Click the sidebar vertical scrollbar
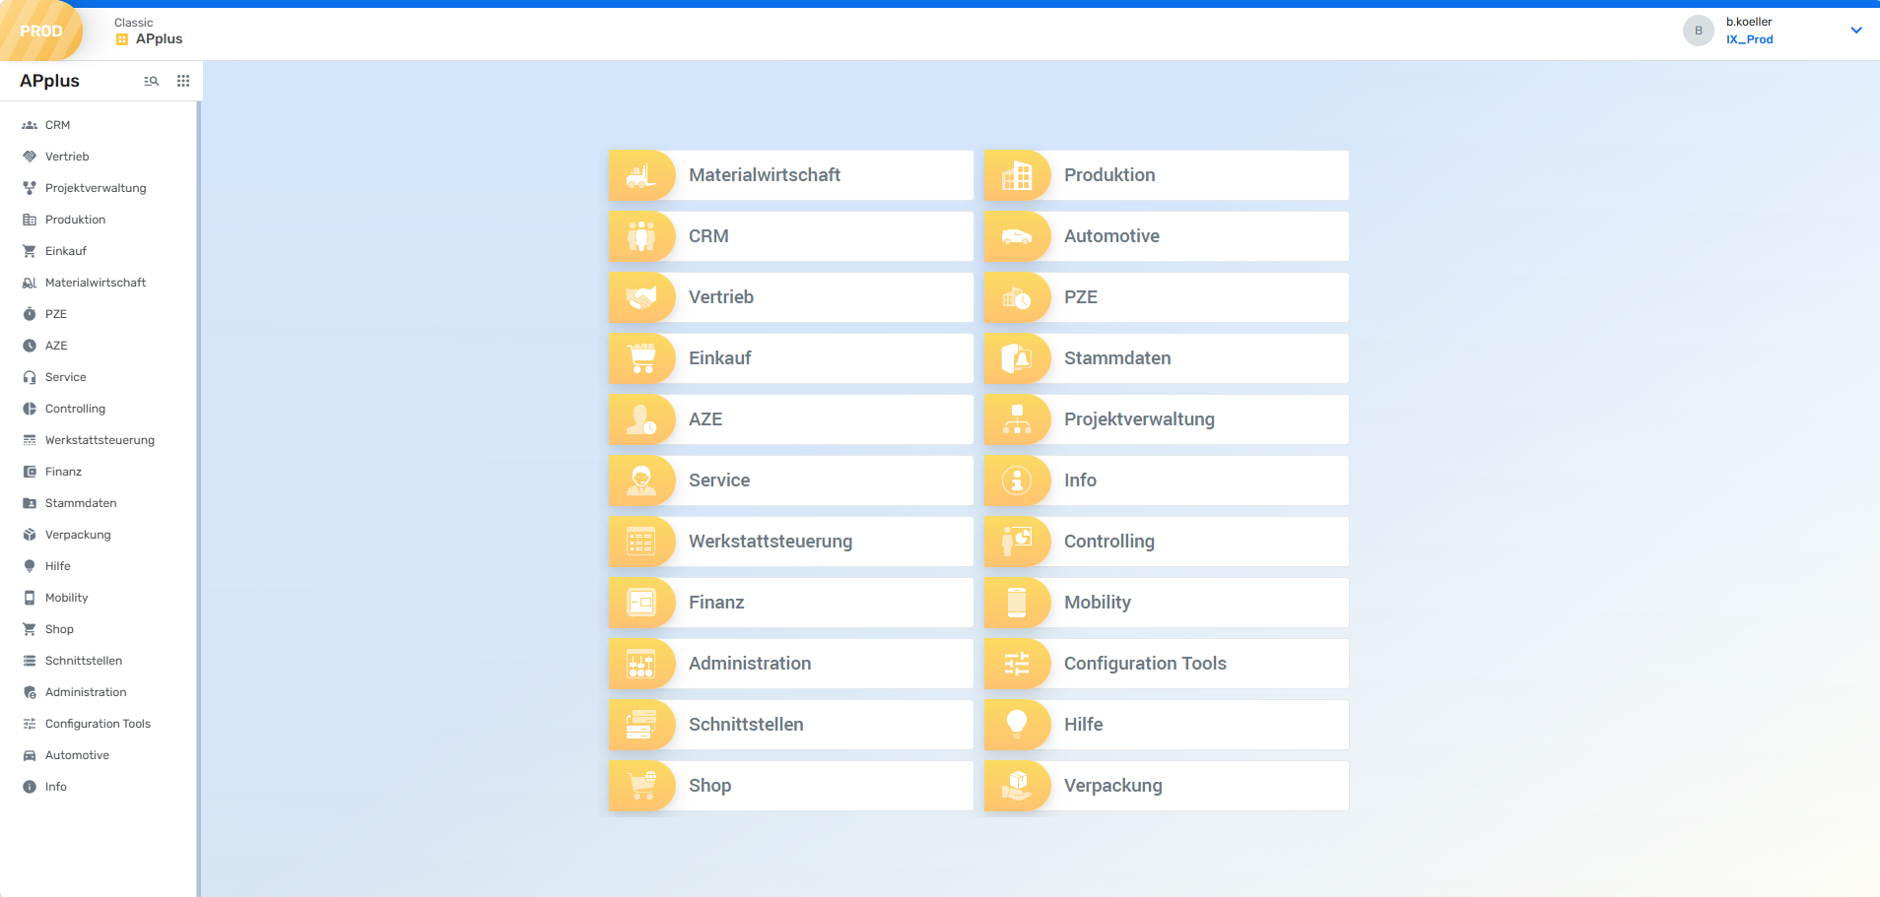This screenshot has height=897, width=1880. (x=198, y=498)
